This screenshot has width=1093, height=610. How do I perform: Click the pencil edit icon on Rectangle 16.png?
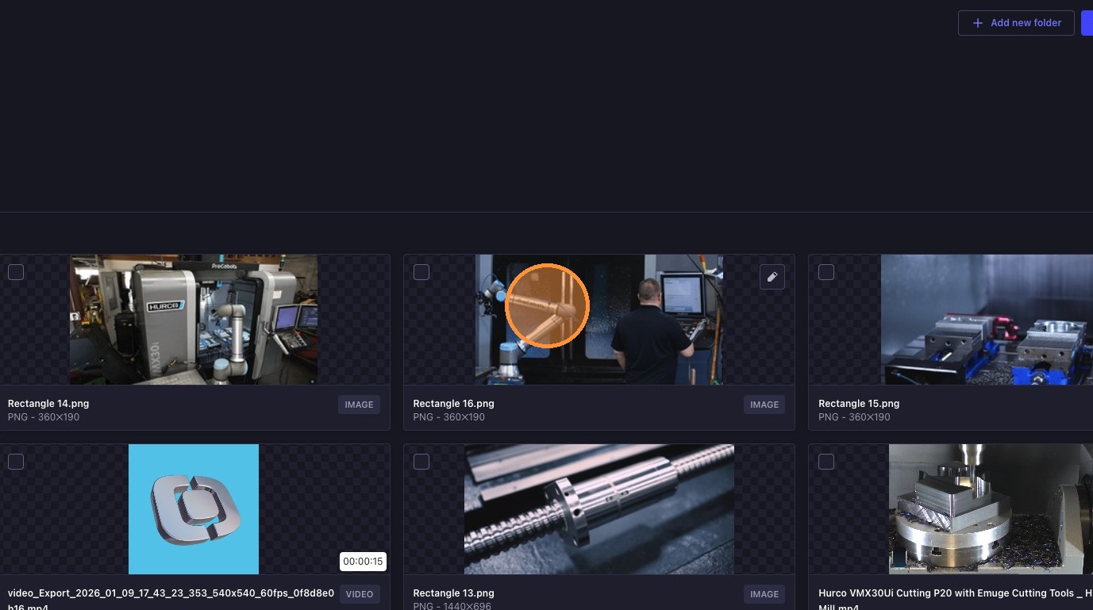coord(772,277)
